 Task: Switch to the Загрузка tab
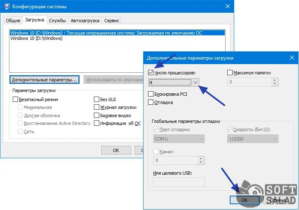34,20
